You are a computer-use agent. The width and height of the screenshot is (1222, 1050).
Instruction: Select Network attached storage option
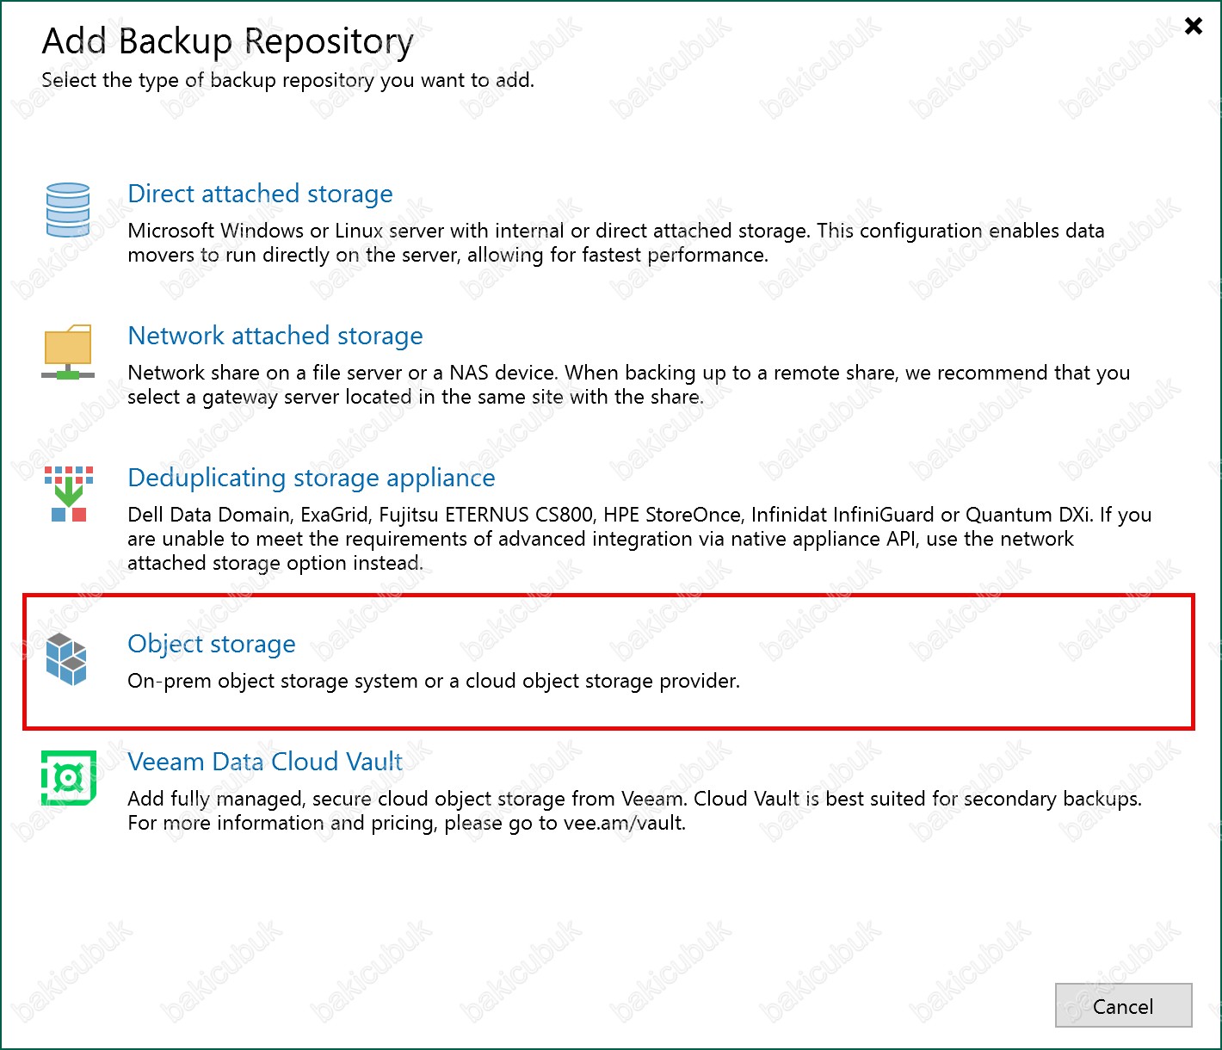click(275, 336)
